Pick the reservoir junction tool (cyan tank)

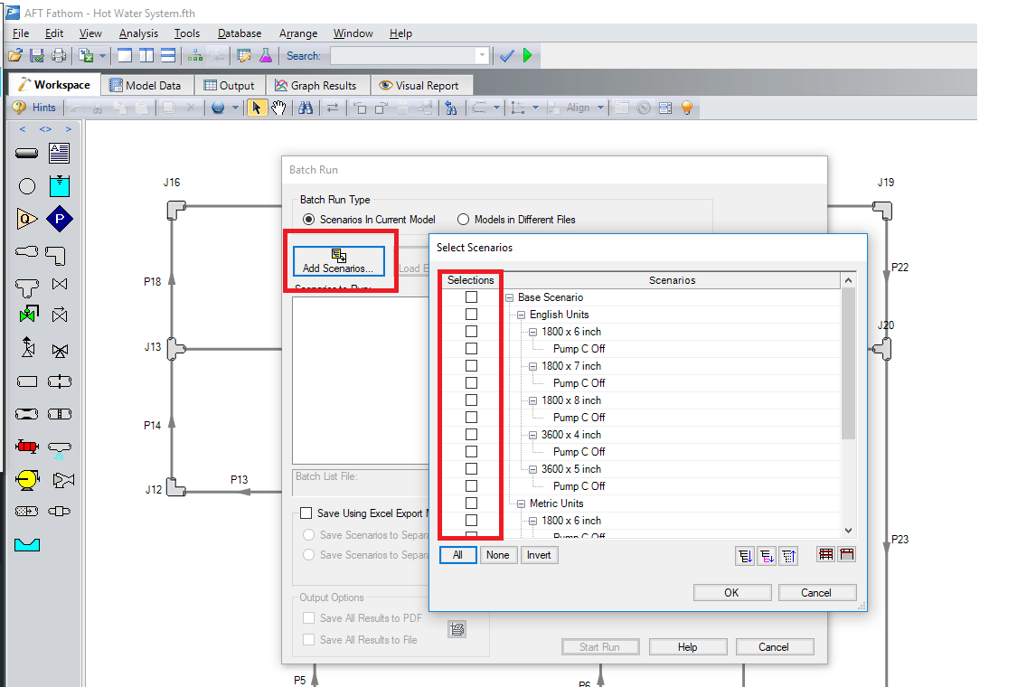(x=60, y=186)
